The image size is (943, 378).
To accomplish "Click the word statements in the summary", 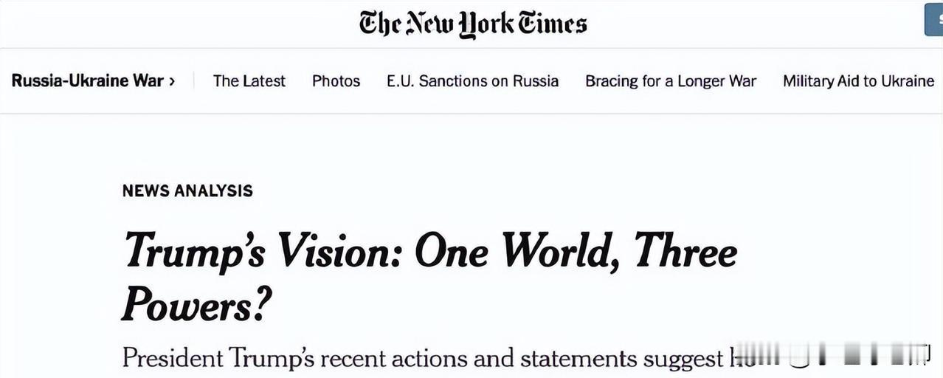I will pos(578,358).
